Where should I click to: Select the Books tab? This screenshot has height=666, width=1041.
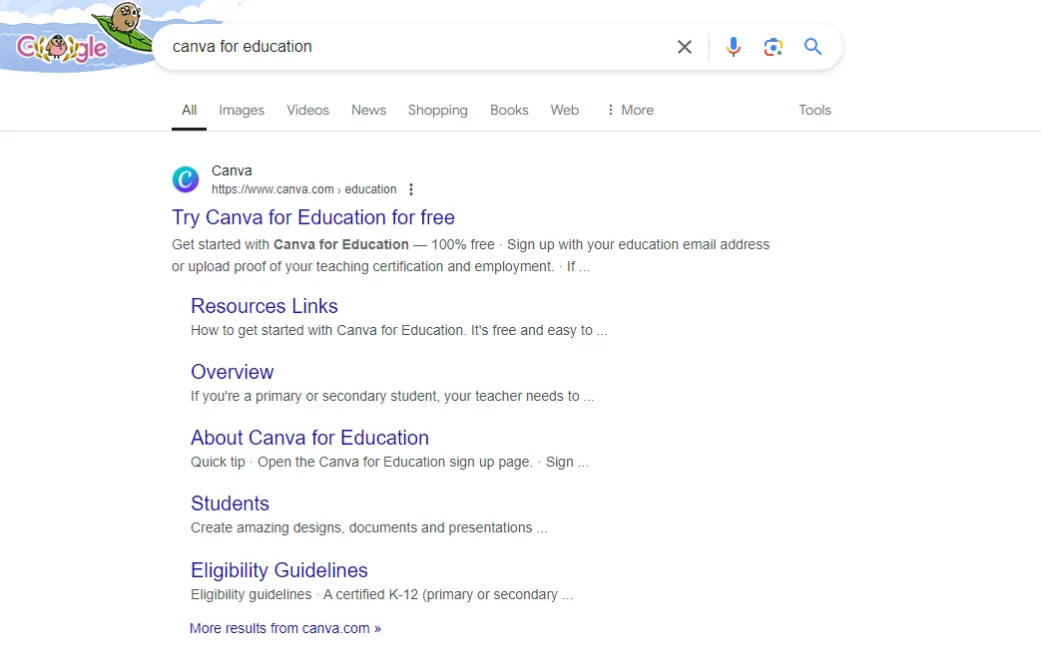point(509,110)
